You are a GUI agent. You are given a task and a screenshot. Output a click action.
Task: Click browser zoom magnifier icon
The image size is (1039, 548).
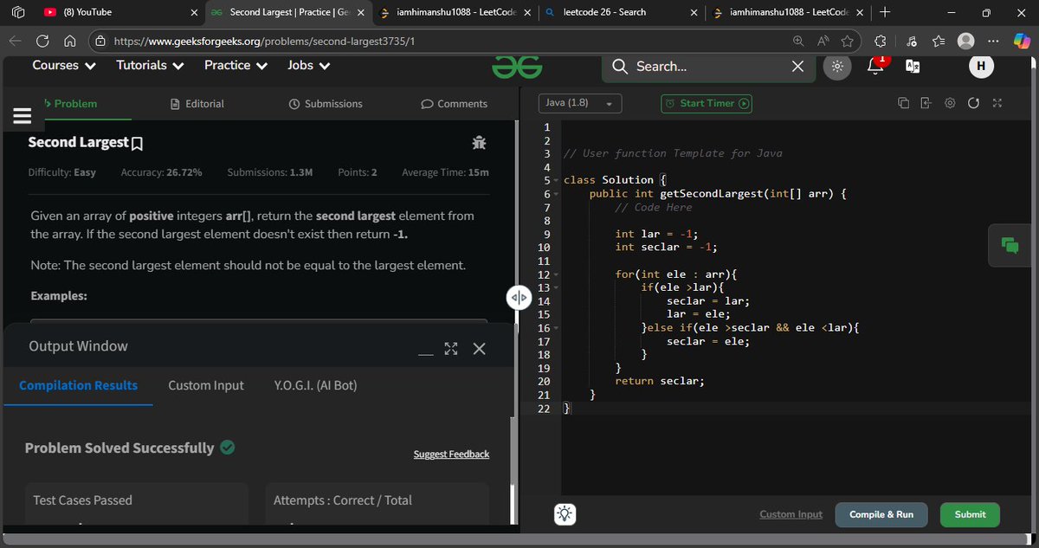coord(798,41)
